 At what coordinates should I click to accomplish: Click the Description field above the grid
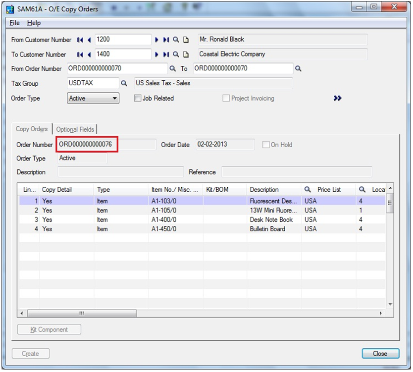pos(121,172)
